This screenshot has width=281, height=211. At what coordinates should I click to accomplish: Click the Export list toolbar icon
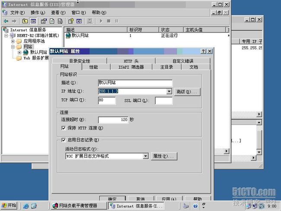[x=60, y=21]
